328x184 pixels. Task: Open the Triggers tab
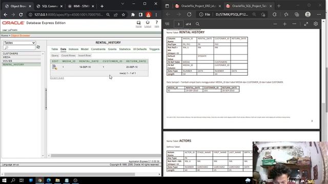tap(154, 49)
